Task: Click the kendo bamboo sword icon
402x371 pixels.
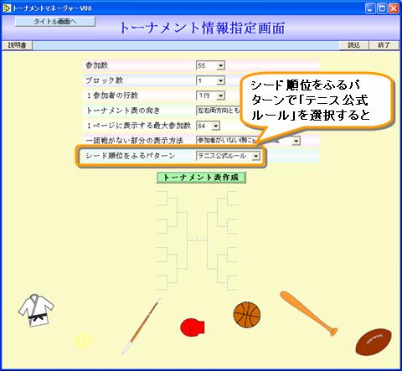Action: tap(142, 326)
